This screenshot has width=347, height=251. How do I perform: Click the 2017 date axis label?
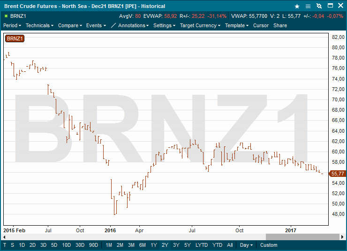[291, 230]
